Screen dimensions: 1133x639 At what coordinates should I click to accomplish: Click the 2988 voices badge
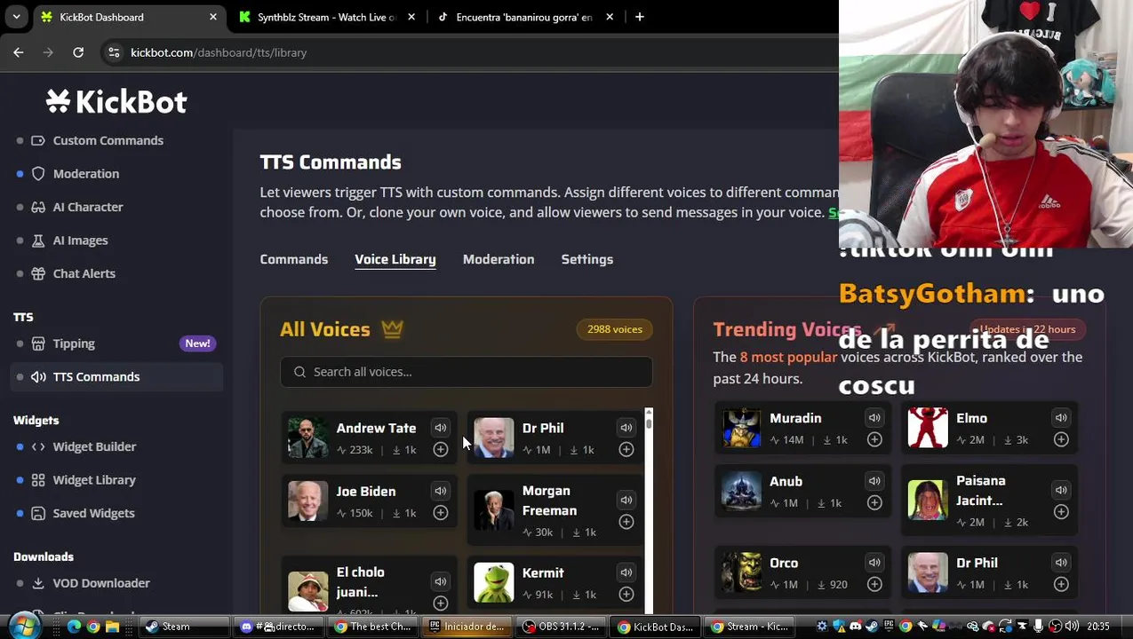(x=615, y=329)
